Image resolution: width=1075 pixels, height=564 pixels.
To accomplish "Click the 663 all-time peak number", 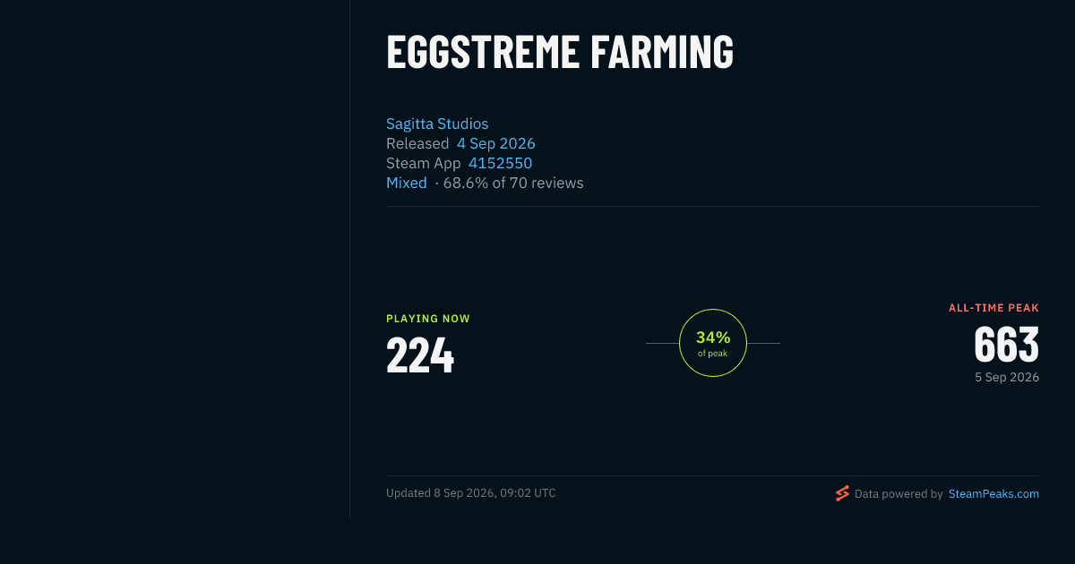I will (1007, 344).
